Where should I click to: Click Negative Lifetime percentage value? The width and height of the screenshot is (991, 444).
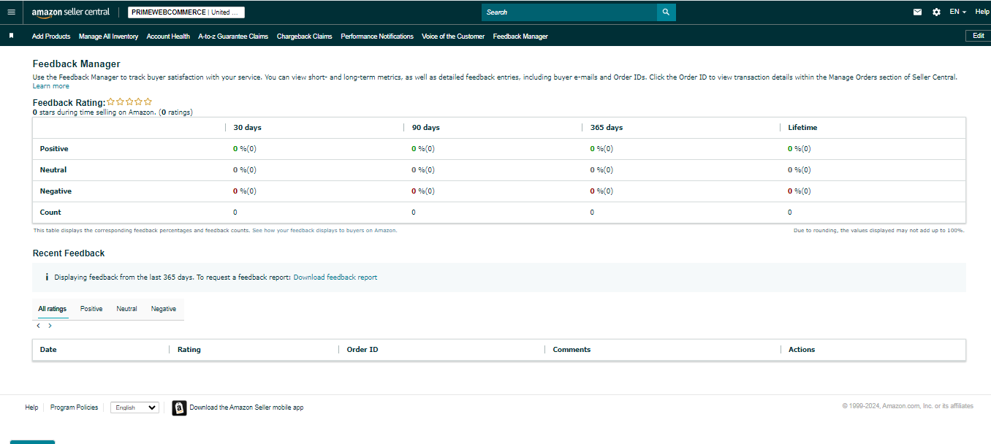point(800,191)
